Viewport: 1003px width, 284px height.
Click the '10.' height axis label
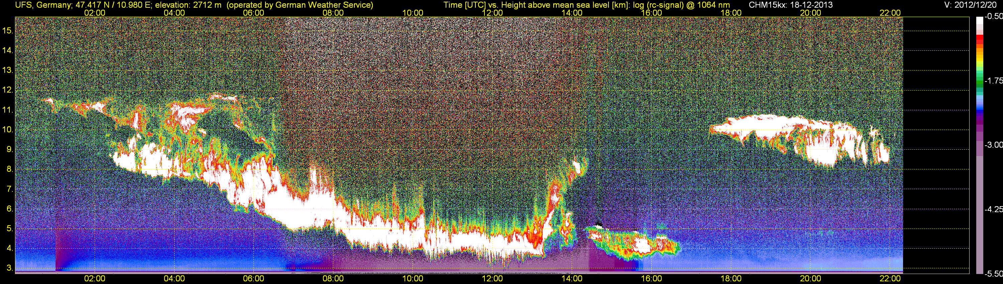point(8,130)
